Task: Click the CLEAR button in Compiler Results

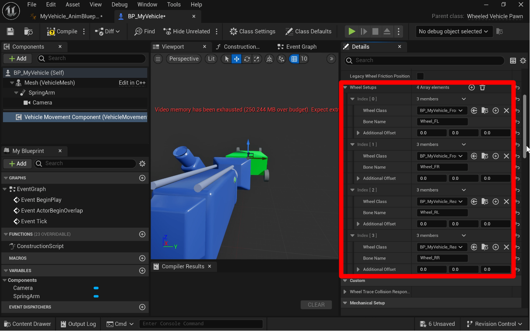Action: (x=316, y=305)
